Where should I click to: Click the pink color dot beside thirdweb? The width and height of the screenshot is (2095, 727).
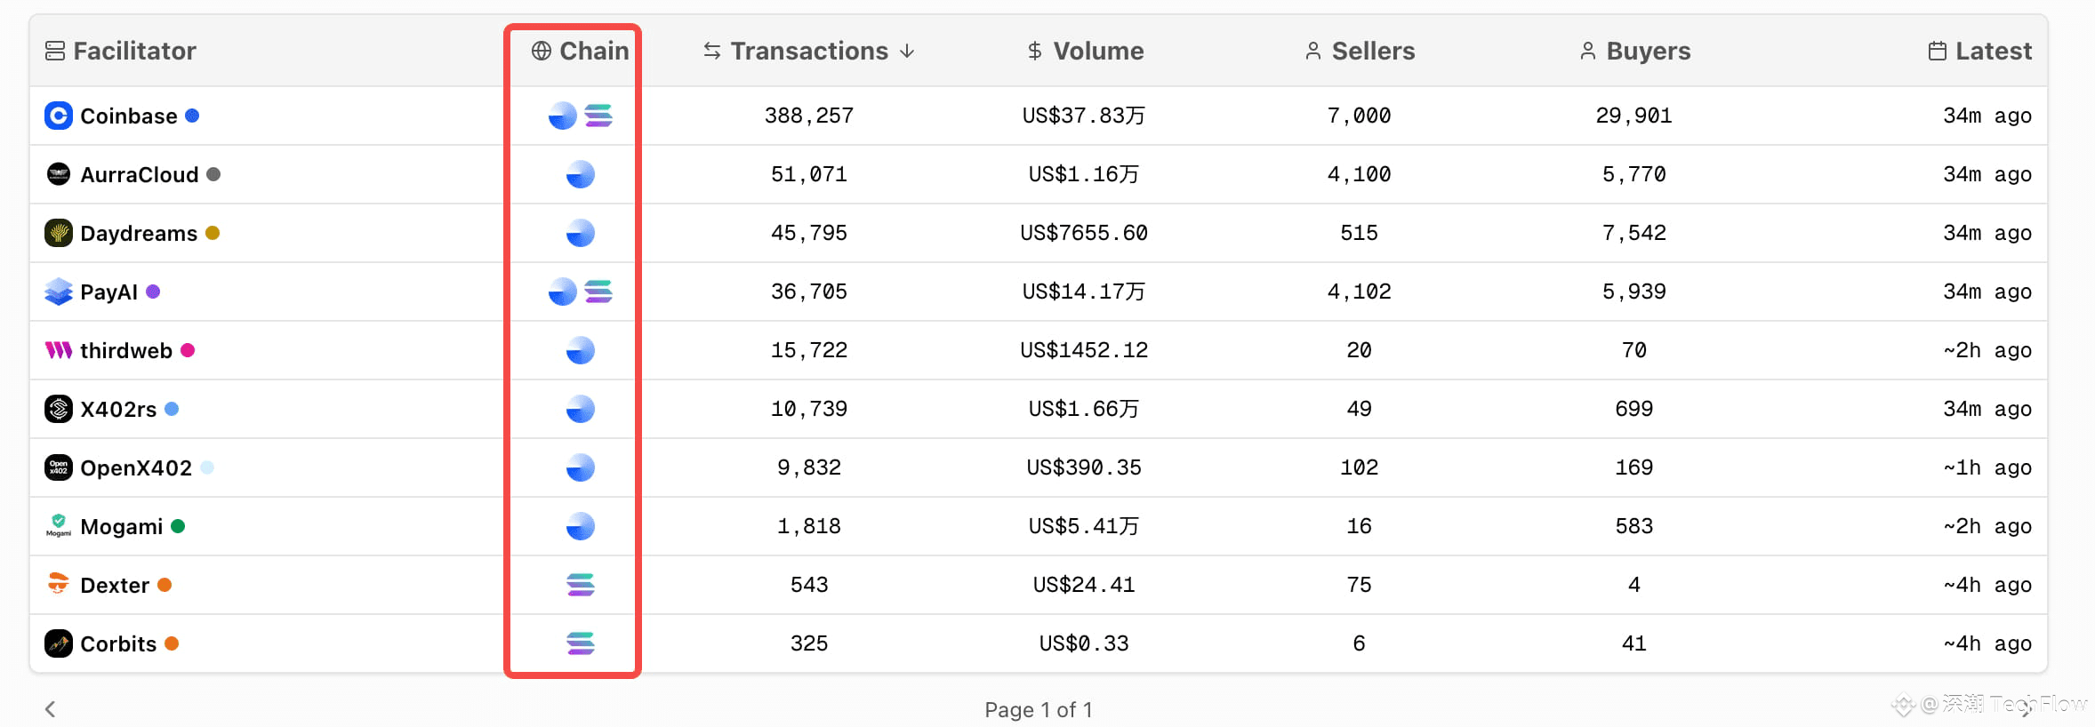(188, 350)
